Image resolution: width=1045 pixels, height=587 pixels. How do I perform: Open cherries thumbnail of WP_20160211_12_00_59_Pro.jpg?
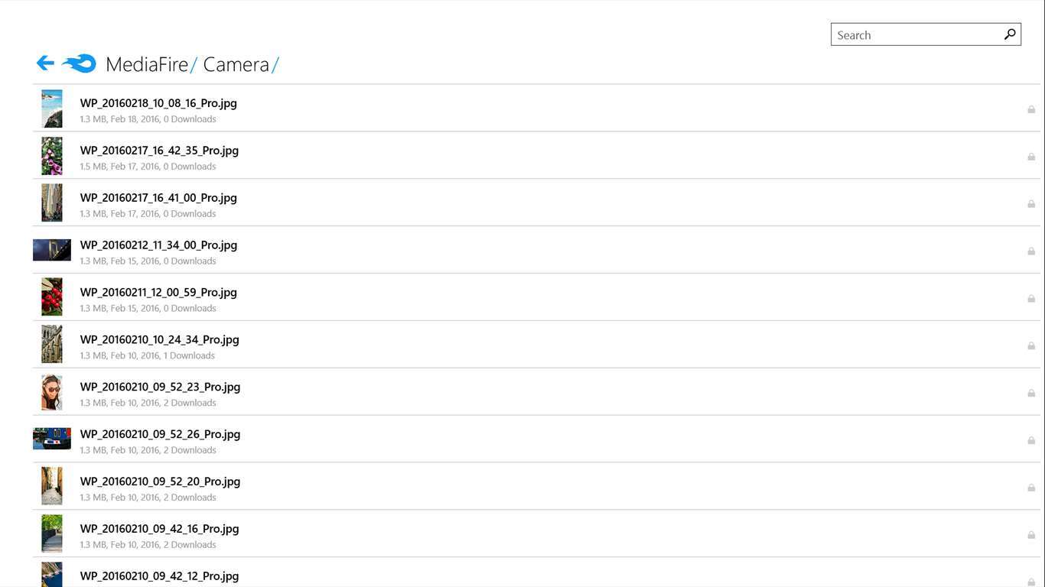pos(52,297)
